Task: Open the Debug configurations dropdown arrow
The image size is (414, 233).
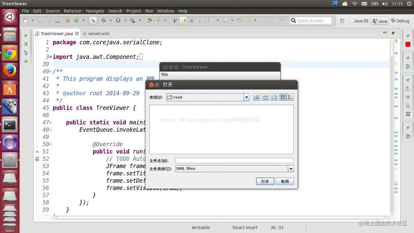Action: 111,21
